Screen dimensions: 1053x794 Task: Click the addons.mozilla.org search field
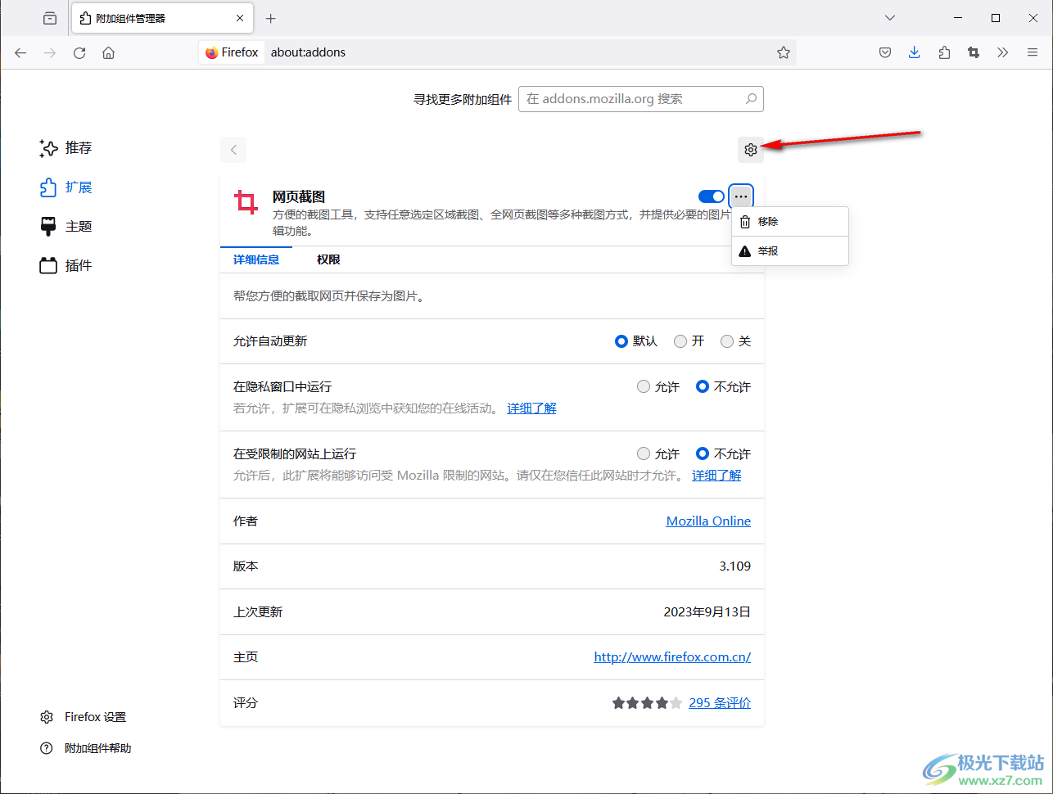coord(640,99)
